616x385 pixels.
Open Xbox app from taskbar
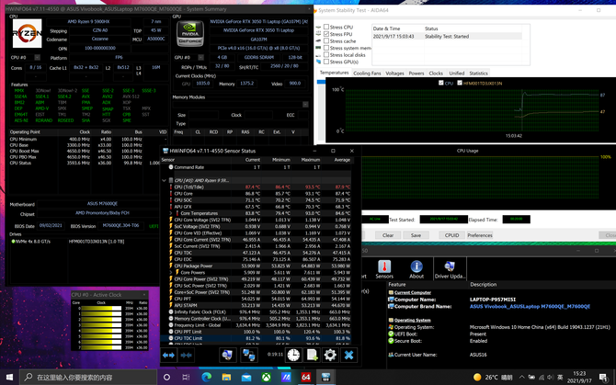pos(266,377)
